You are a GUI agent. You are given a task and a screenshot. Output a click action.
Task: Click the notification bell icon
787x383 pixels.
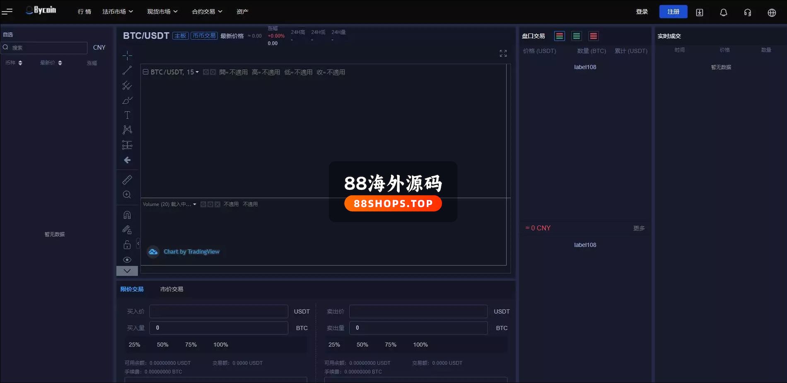(x=723, y=12)
